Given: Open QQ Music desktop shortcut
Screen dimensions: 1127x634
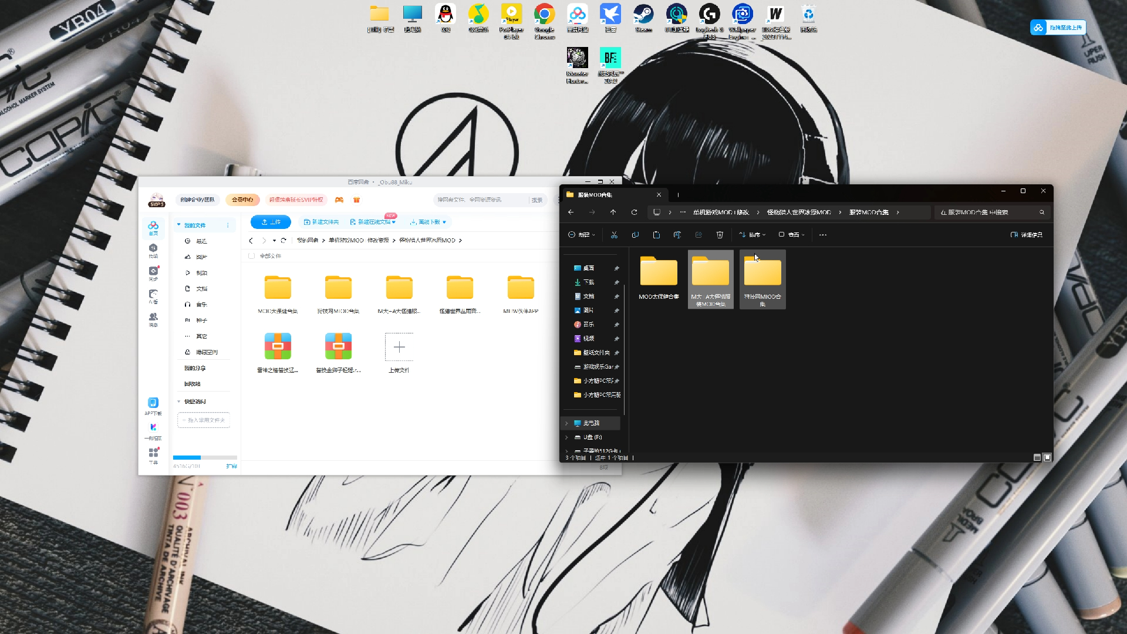Looking at the screenshot, I should click(x=478, y=18).
